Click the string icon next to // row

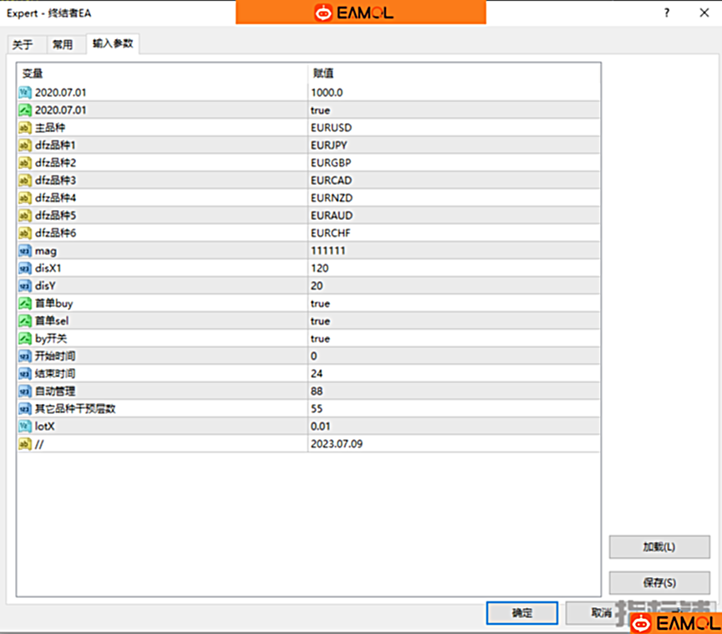(25, 444)
